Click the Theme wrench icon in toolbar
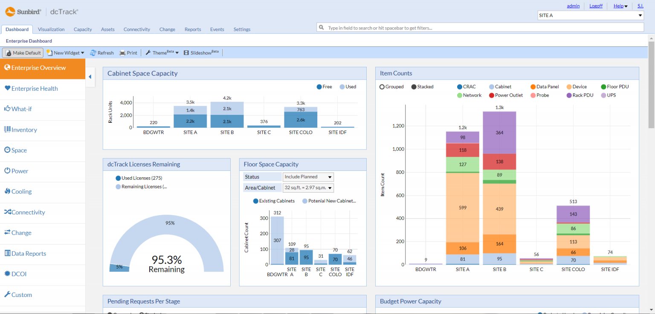The image size is (655, 314). tap(148, 53)
